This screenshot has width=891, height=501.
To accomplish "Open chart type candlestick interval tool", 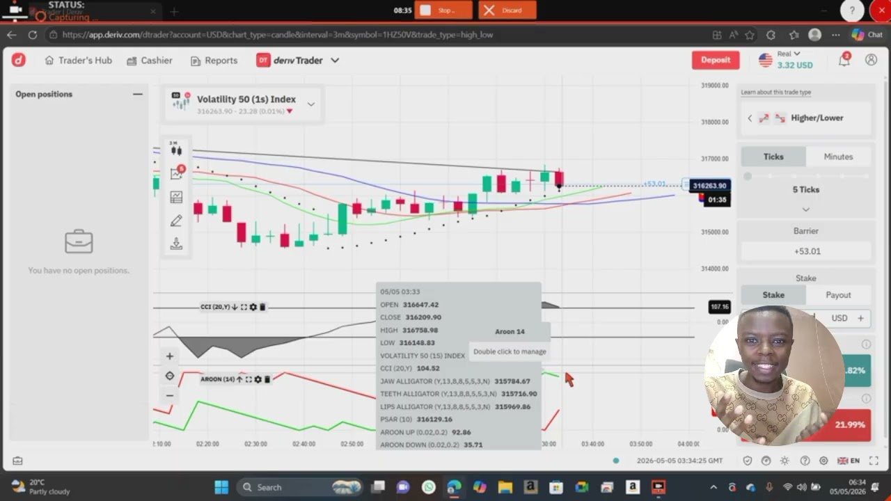I will [x=176, y=149].
